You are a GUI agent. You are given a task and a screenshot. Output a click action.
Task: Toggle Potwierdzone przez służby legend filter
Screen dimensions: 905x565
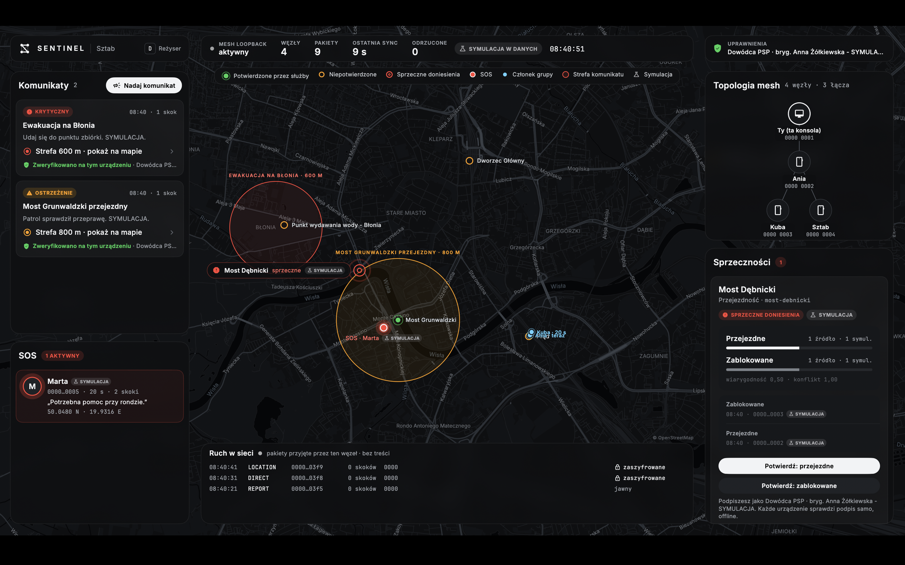265,76
